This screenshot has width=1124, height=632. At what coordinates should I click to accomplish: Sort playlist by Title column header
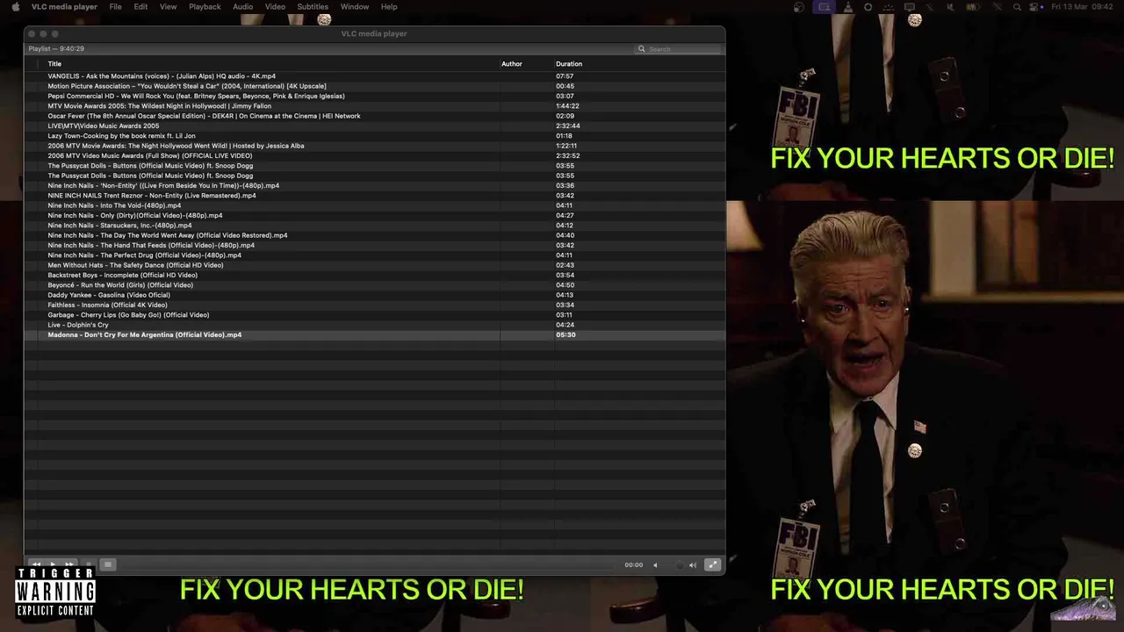click(x=54, y=64)
